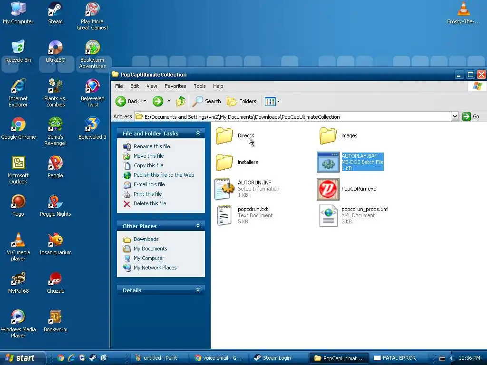Click Move this file
This screenshot has width=487, height=365.
click(x=144, y=156)
